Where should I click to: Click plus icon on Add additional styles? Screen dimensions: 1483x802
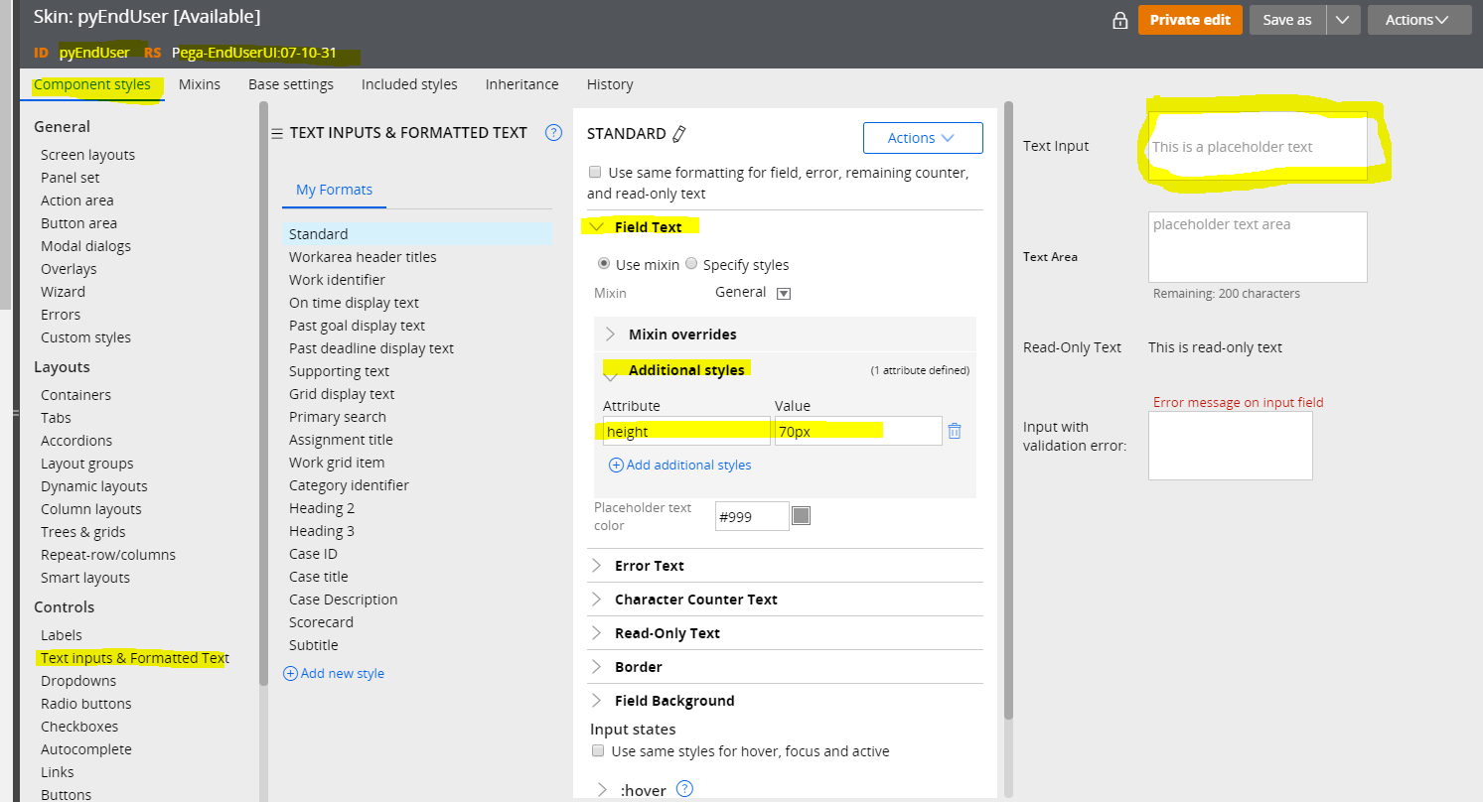(x=616, y=465)
